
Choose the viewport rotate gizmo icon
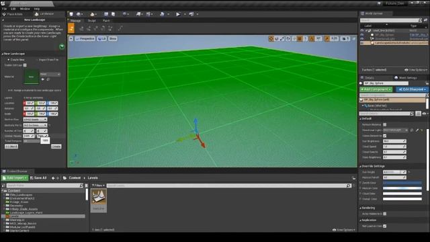(277, 39)
